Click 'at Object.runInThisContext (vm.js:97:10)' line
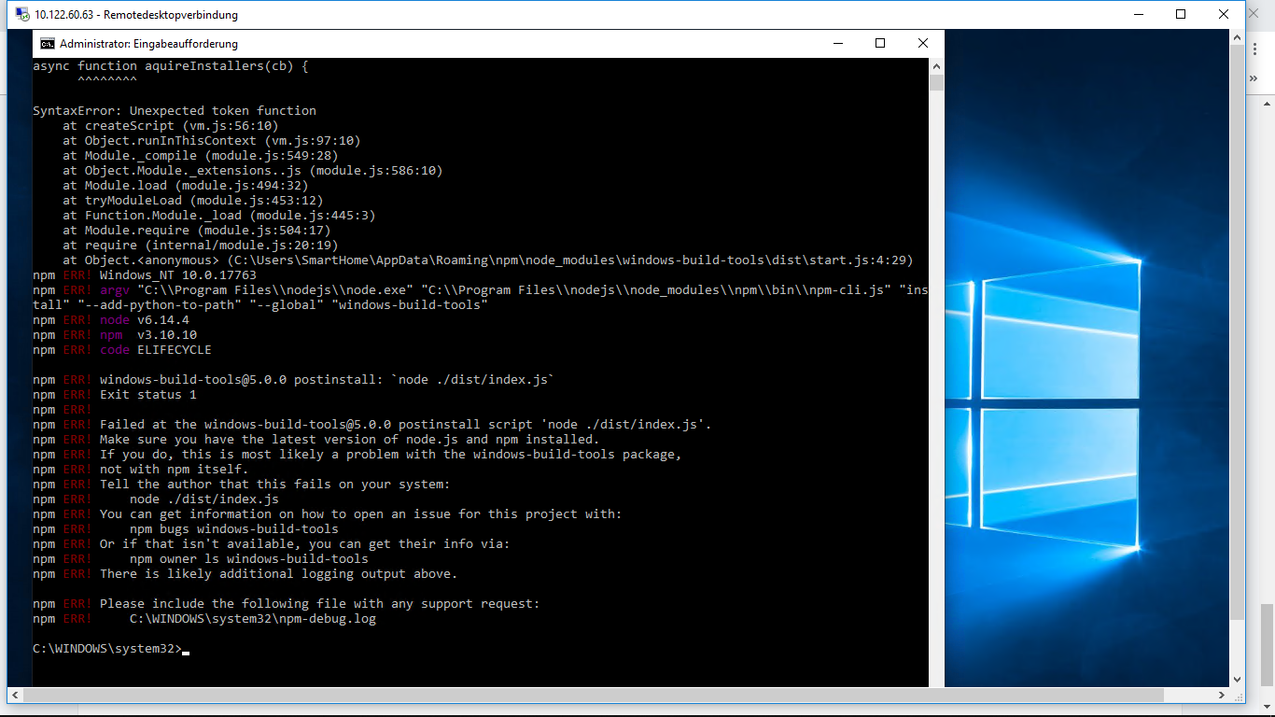Viewport: 1275px width, 717px height. click(x=212, y=141)
